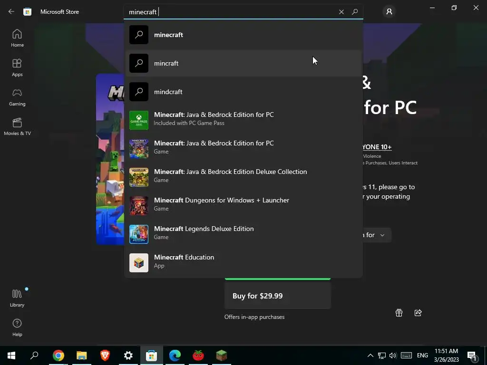Open the Minecraft grass block taskbar icon
This screenshot has width=487, height=365.
tap(222, 355)
